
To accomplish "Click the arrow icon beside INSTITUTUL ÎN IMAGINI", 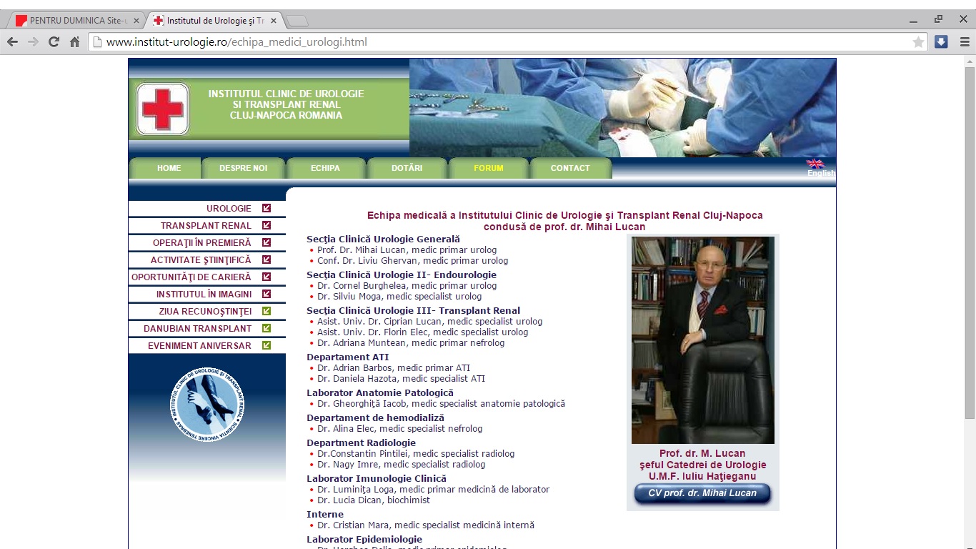I will (267, 294).
